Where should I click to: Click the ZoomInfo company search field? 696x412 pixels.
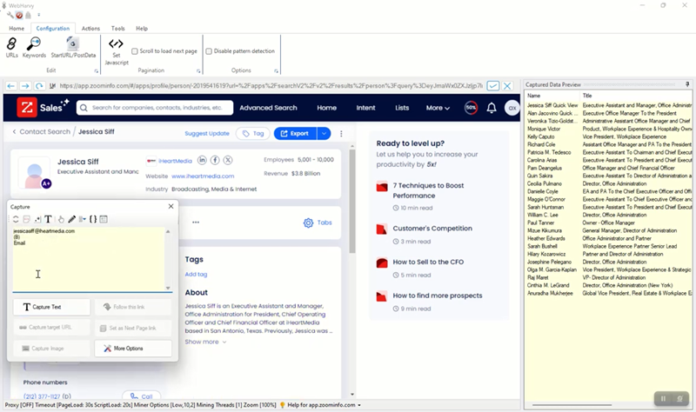tap(155, 108)
